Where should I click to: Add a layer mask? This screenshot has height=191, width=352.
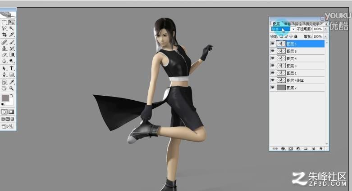(x=291, y=148)
